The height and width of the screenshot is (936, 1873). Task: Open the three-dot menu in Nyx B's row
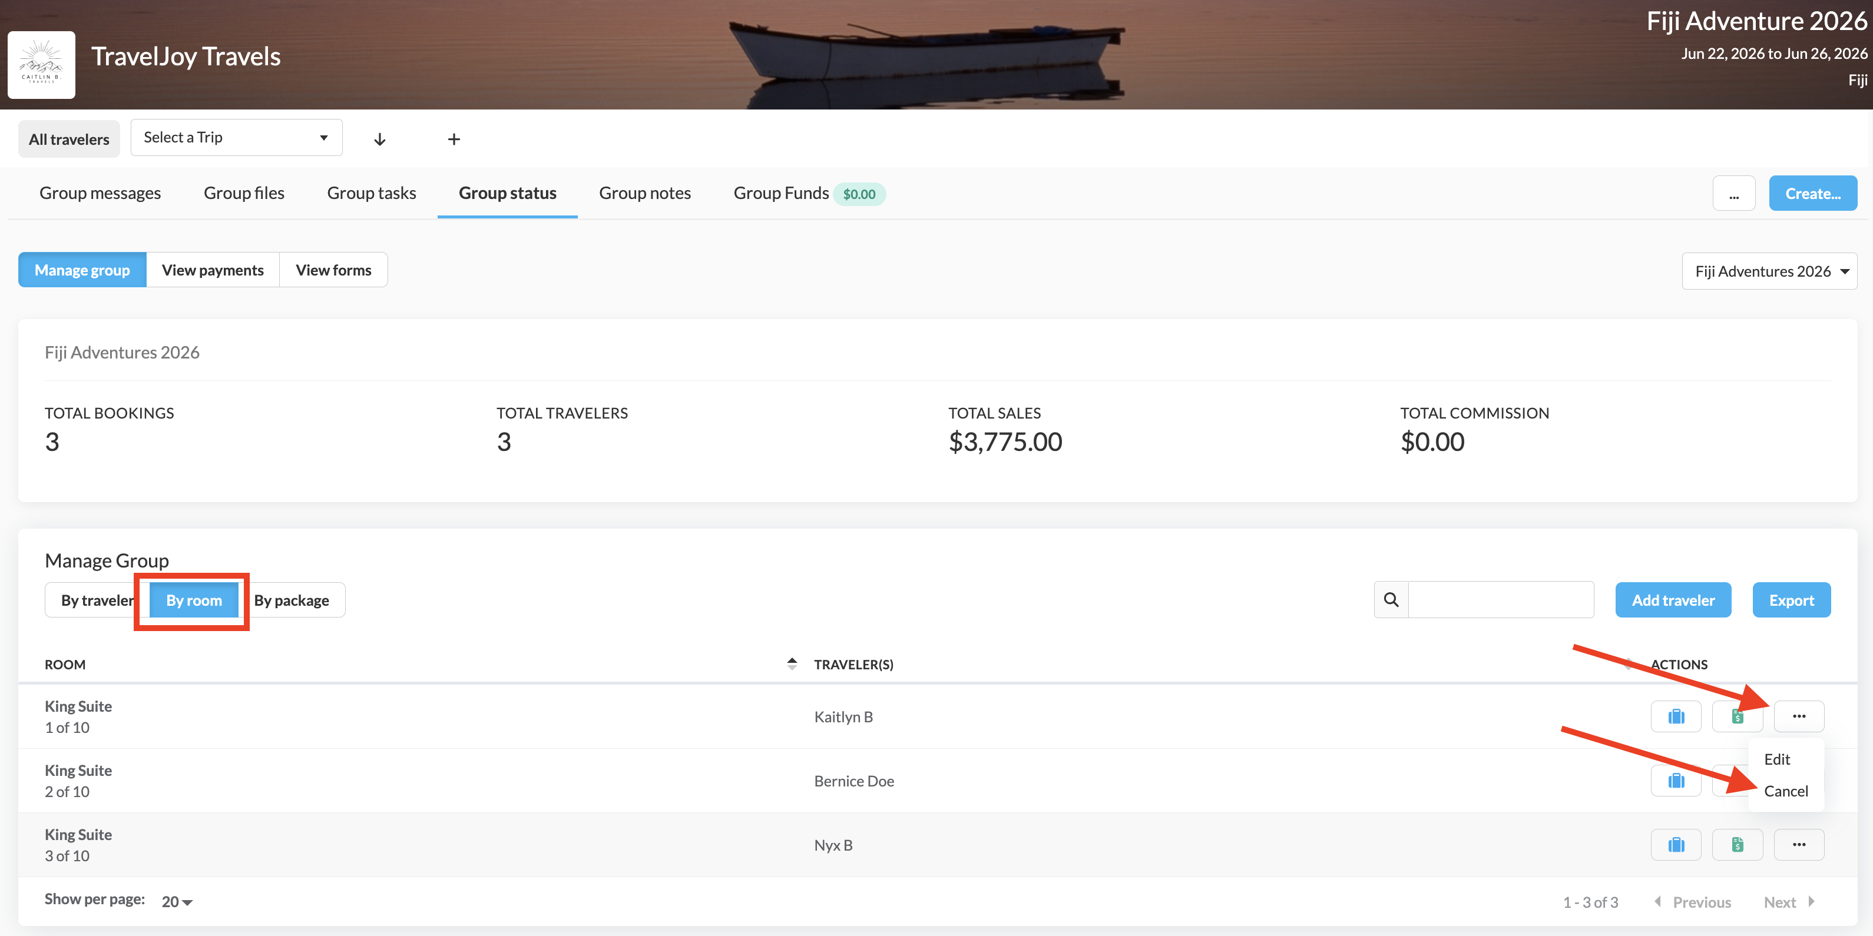[x=1798, y=844]
